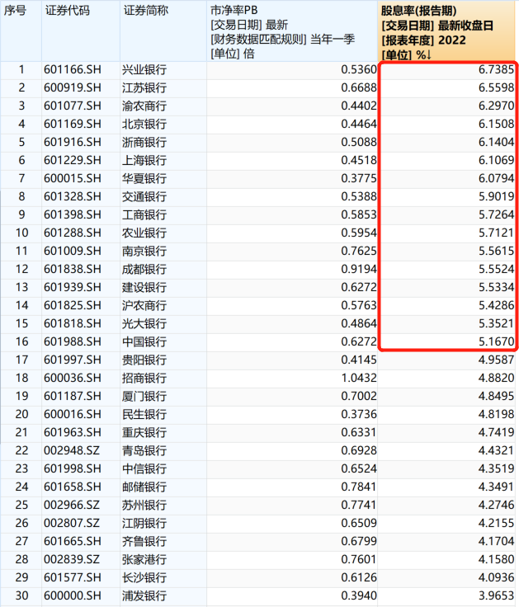
Task: Select PB value 0.4145
Action: 359,360
